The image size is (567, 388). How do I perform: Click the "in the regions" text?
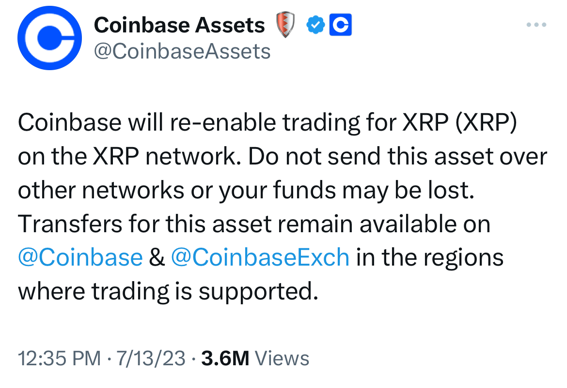point(430,258)
